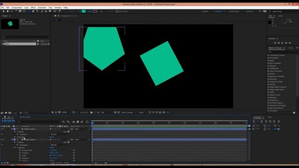Expand the Perspective effects category
The height and width of the screenshot is (168, 299).
268,100
